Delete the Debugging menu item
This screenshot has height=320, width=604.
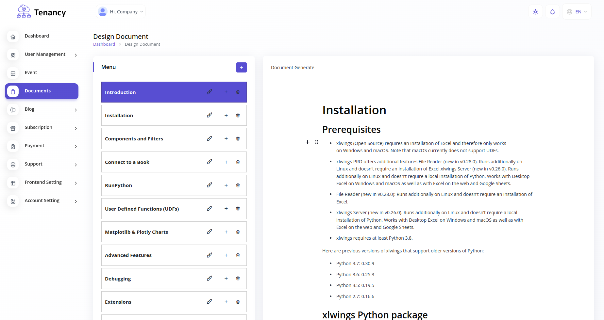point(238,279)
